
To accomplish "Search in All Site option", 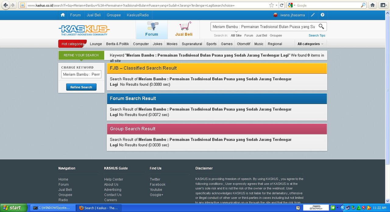I will [x=236, y=35].
